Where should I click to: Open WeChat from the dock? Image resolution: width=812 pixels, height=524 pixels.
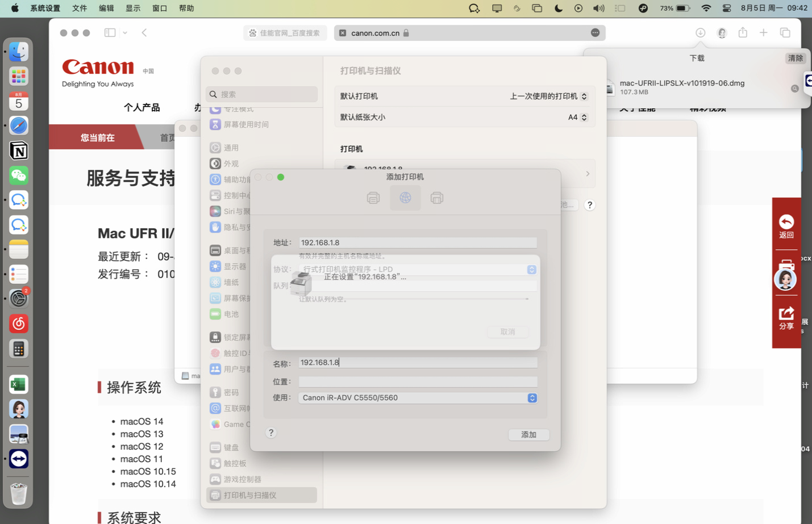(x=19, y=175)
